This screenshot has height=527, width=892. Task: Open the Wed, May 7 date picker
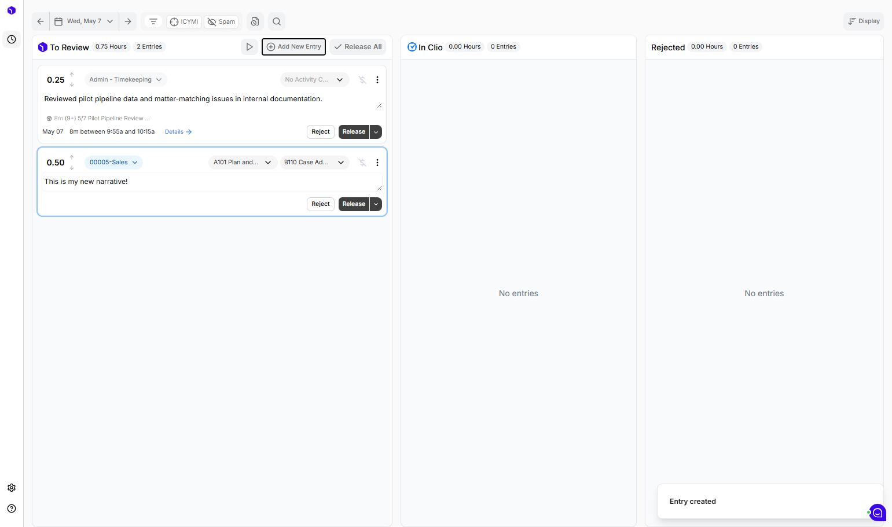84,21
